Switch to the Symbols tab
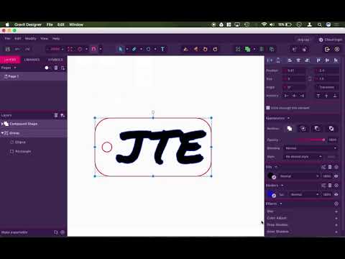The image size is (345, 259). tap(55, 60)
